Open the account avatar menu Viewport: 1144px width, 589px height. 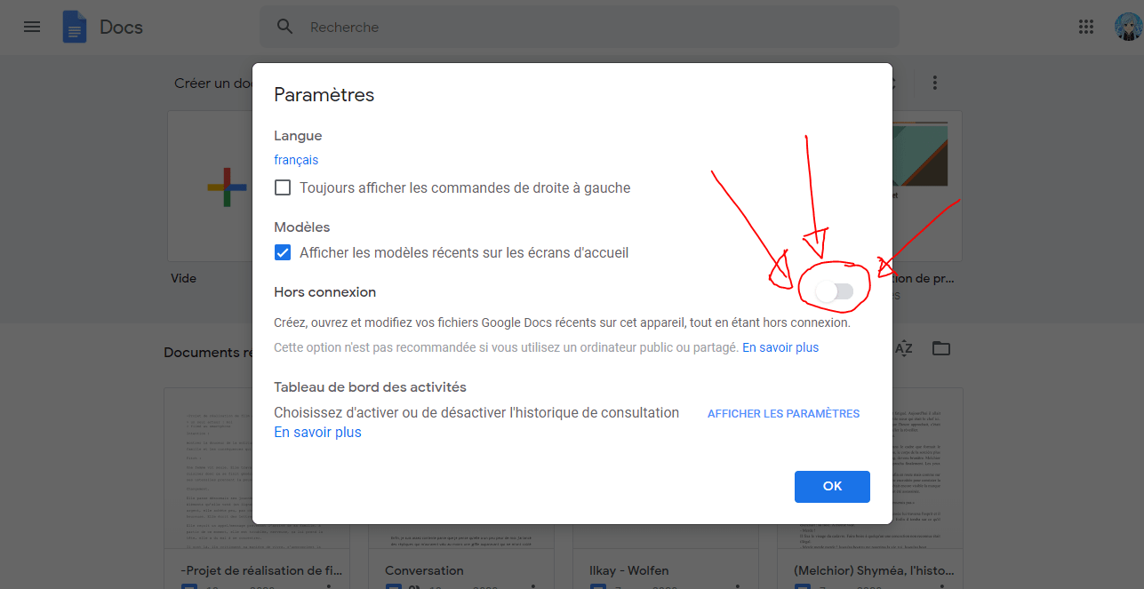1128,27
